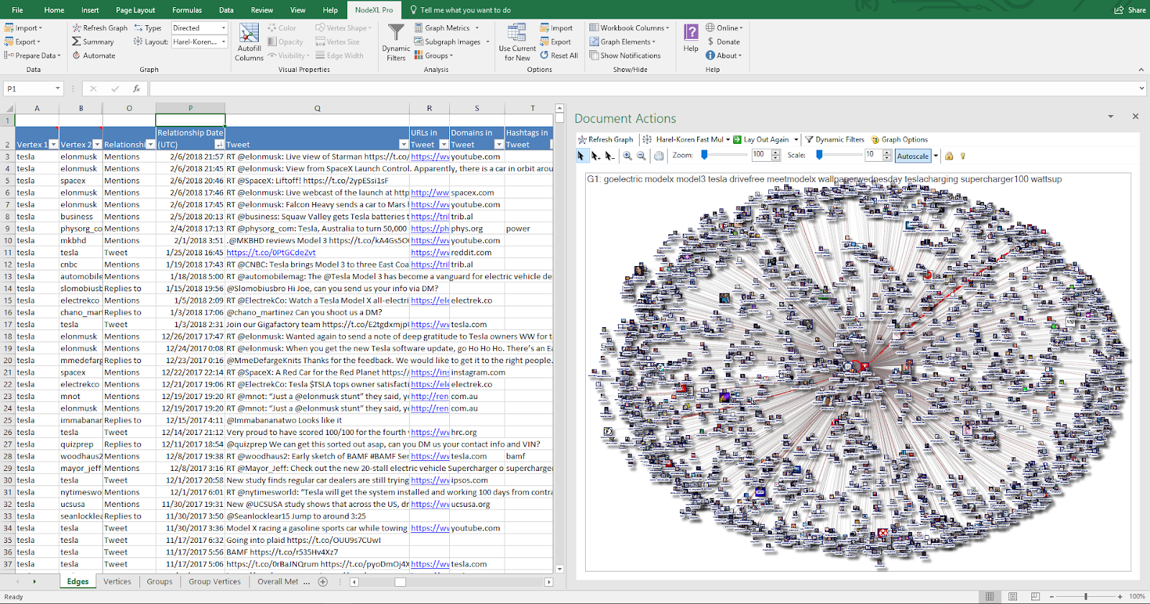Click the add new sheet plus button
The height and width of the screenshot is (604, 1150).
point(323,582)
